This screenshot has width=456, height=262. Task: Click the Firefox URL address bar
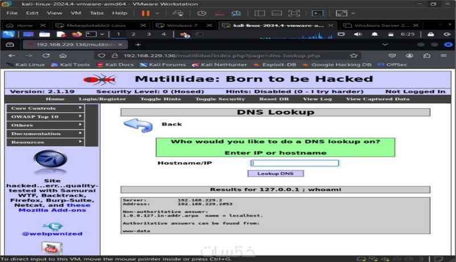pos(227,55)
